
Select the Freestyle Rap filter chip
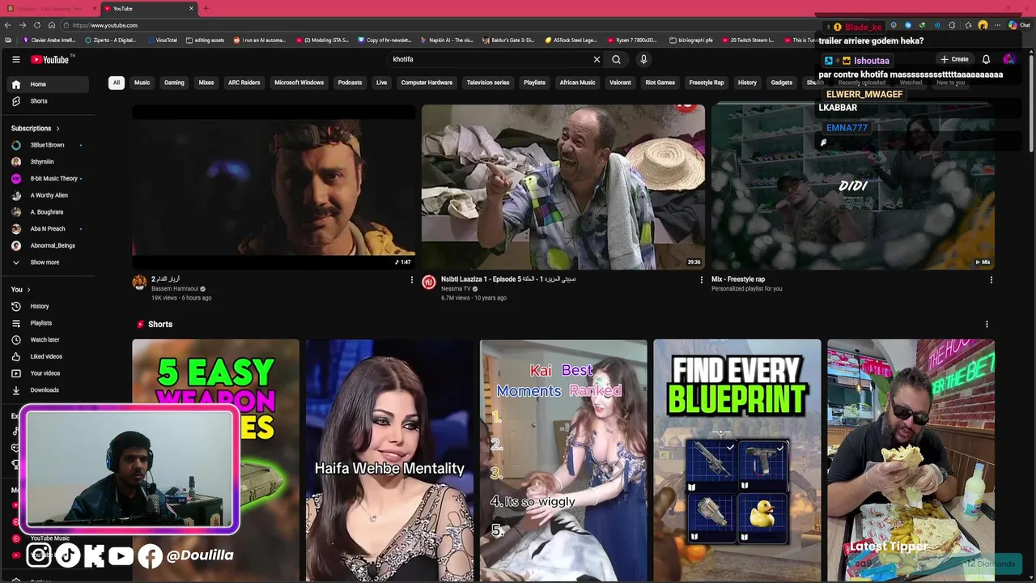(707, 83)
